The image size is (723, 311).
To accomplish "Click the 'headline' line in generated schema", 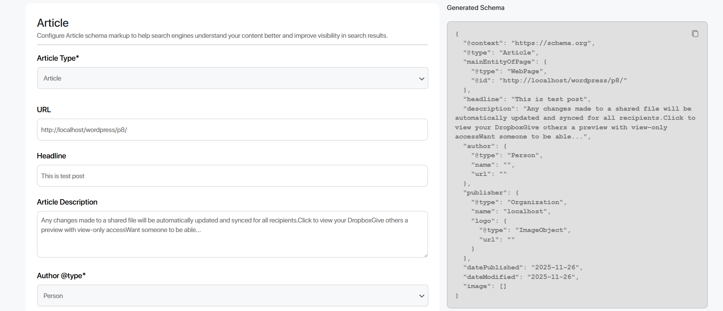I will (x=527, y=99).
